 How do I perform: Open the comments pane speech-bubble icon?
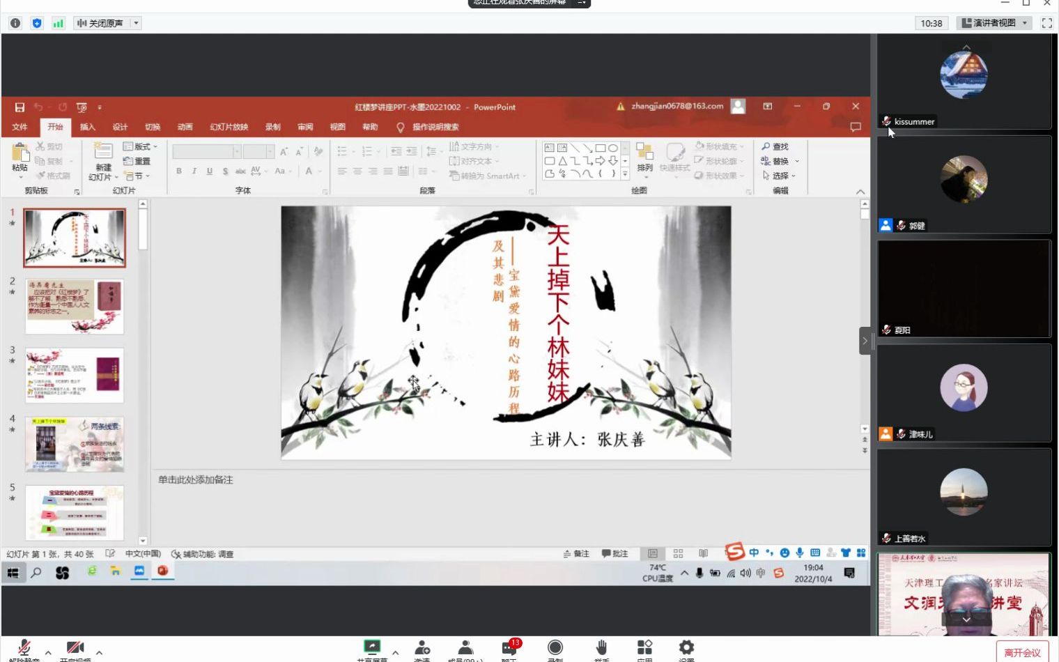click(x=856, y=127)
